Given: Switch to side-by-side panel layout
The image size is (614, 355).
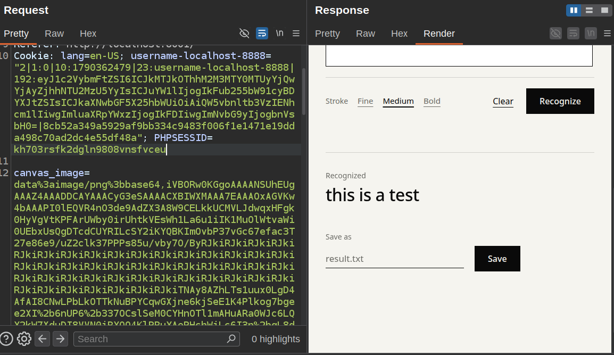Looking at the screenshot, I should click(x=574, y=10).
